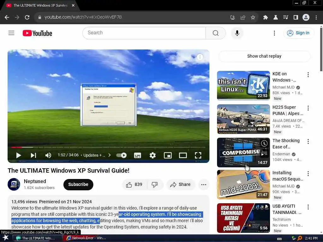
Task: Go back in browser
Action: [x=7, y=17]
